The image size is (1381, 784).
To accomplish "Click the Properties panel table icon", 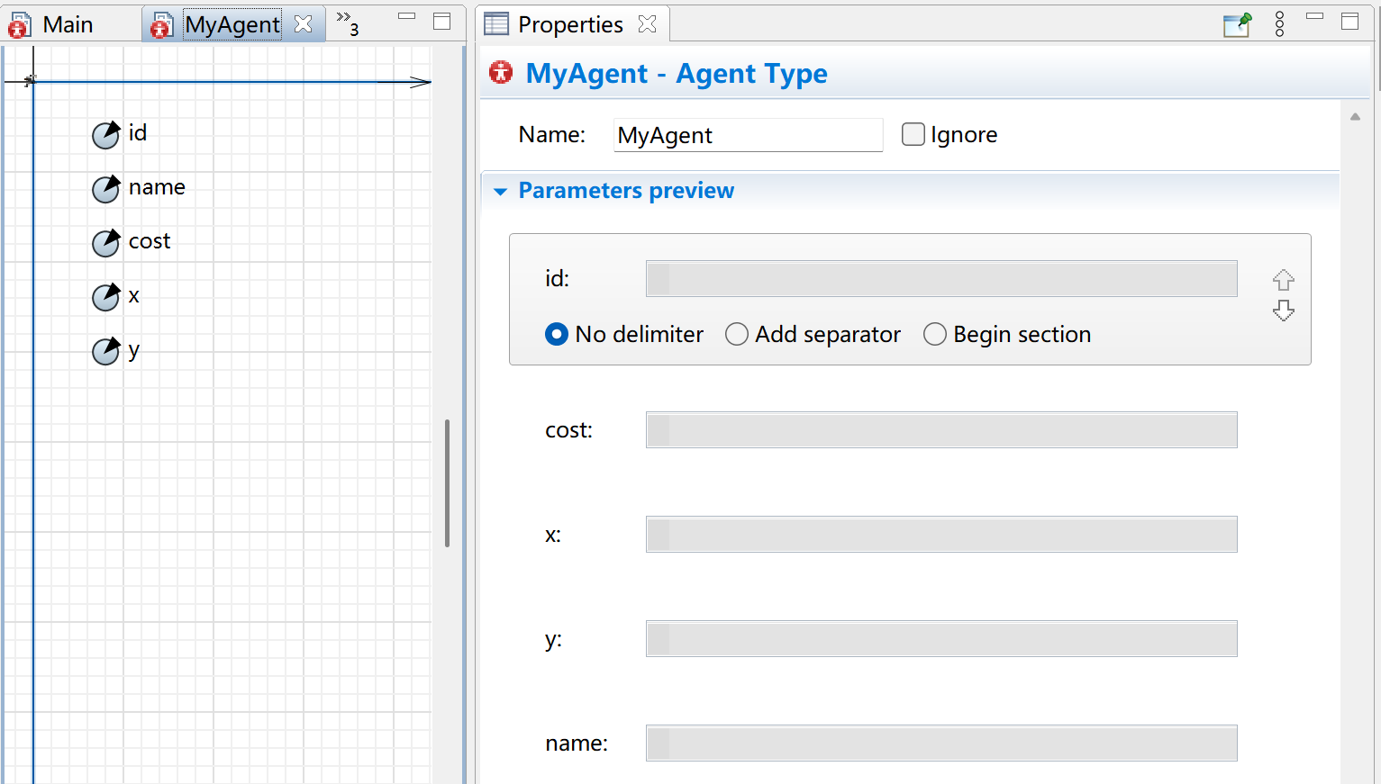I will tap(496, 23).
